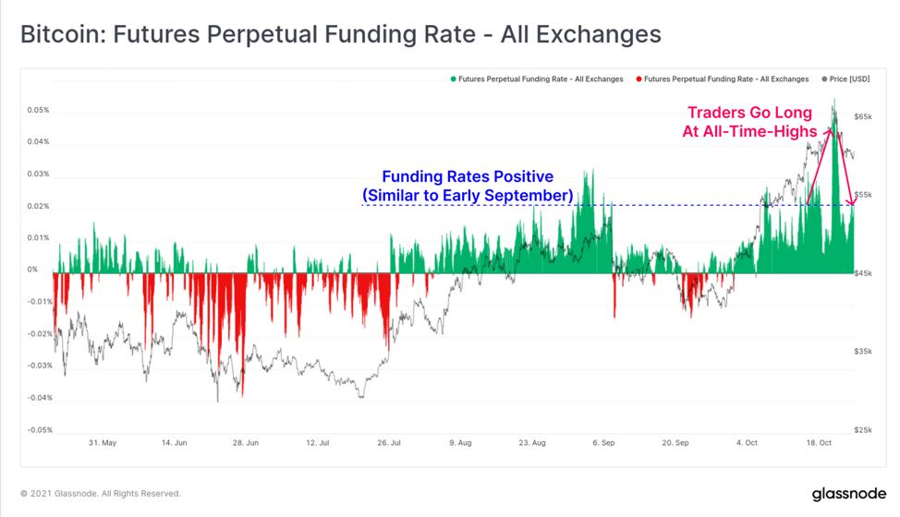The image size is (900, 517).
Task: Toggle green Funding Rate legend entry
Action: [537, 79]
